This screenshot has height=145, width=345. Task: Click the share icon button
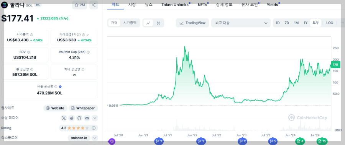(94, 5)
